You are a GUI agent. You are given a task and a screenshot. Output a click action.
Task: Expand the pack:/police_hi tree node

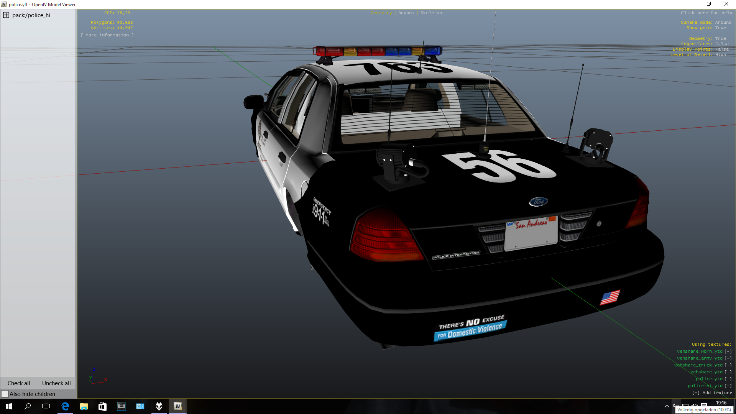6,15
